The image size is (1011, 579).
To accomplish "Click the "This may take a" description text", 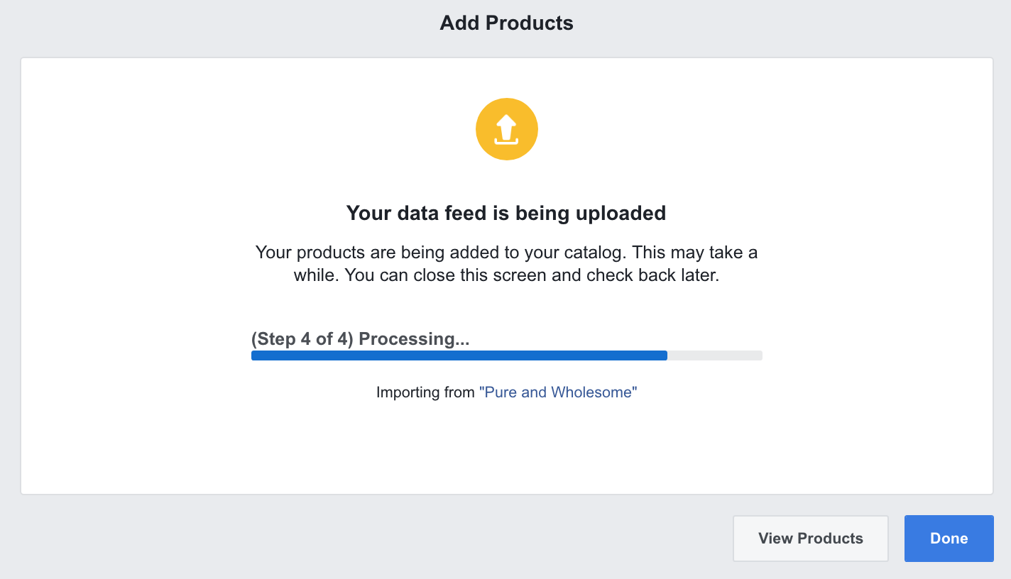I will point(694,253).
